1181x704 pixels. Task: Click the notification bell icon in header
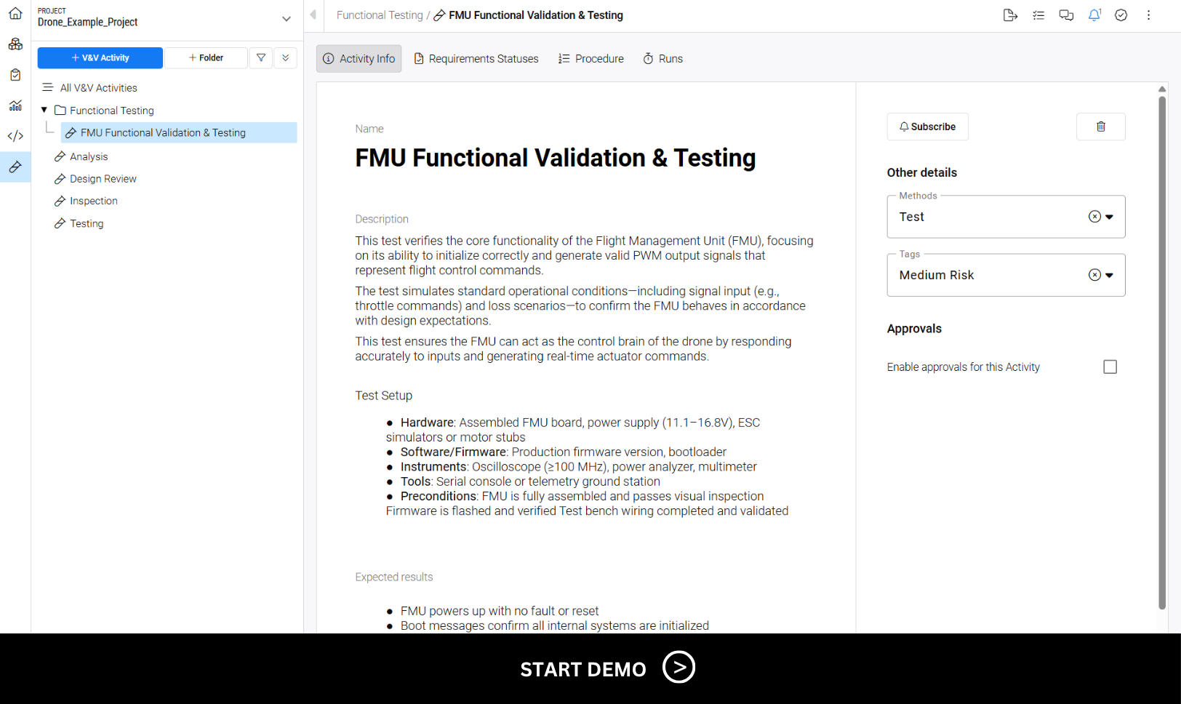point(1094,15)
